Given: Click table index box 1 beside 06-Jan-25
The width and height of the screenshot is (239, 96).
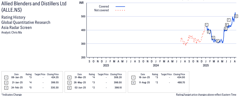Looking at the screenshot, I should [x=6, y=78].
